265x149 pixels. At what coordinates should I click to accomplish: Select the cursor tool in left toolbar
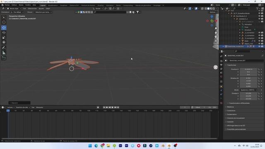[4, 22]
